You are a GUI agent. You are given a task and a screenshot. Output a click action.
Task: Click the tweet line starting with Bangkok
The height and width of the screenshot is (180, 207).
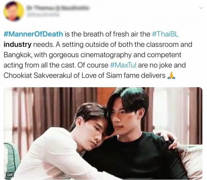[x=92, y=55]
